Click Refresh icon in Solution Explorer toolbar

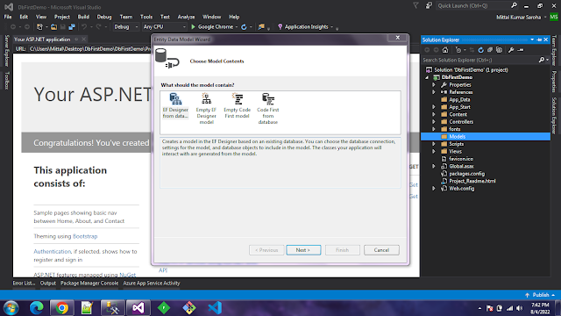coord(481,50)
